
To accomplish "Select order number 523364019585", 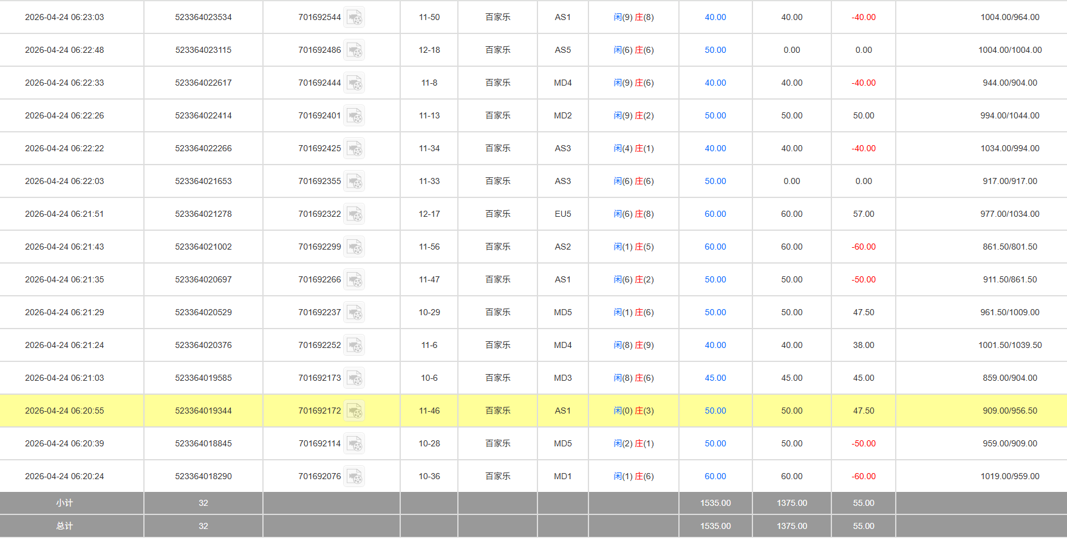I will [203, 378].
